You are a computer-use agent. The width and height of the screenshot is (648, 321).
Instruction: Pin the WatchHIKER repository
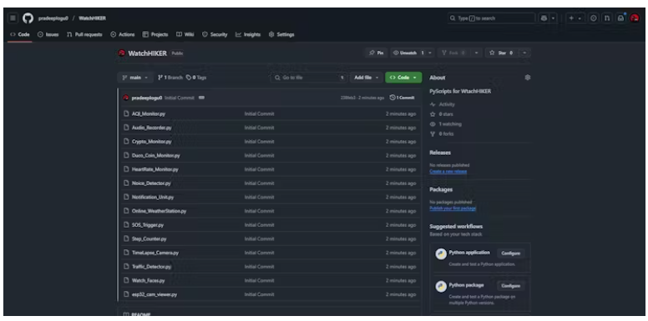[376, 53]
